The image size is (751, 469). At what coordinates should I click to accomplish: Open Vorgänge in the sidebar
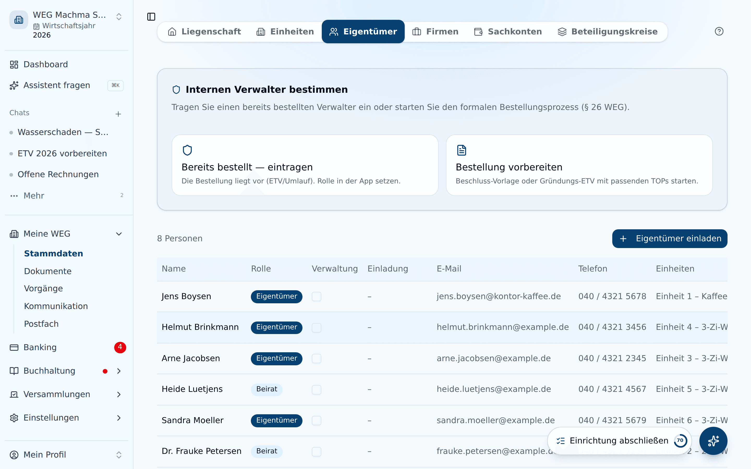click(x=44, y=289)
